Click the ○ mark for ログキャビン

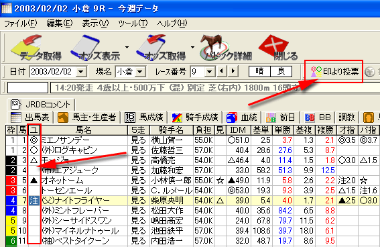pyautogui.click(x=34, y=150)
